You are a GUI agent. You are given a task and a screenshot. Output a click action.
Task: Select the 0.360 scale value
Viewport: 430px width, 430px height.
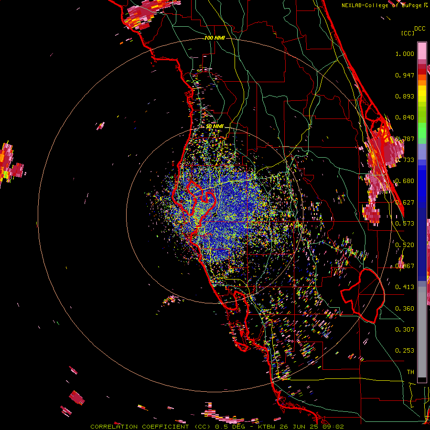tap(405, 308)
